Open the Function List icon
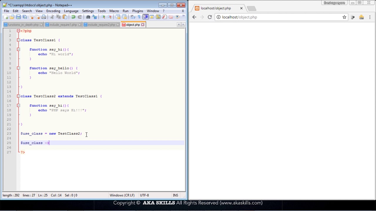Image resolution: width=376 pixels, height=211 pixels. [x=164, y=17]
